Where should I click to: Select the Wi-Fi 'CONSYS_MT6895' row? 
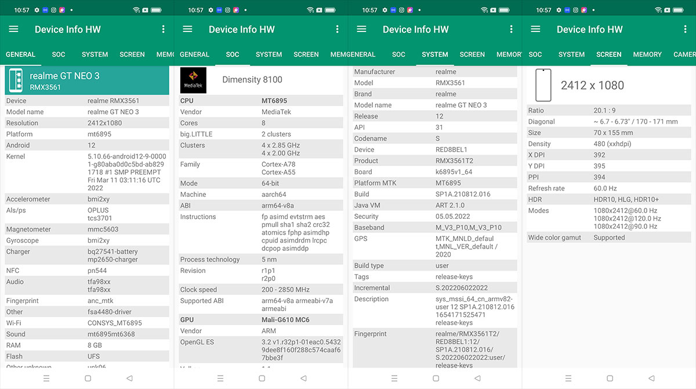click(x=87, y=323)
